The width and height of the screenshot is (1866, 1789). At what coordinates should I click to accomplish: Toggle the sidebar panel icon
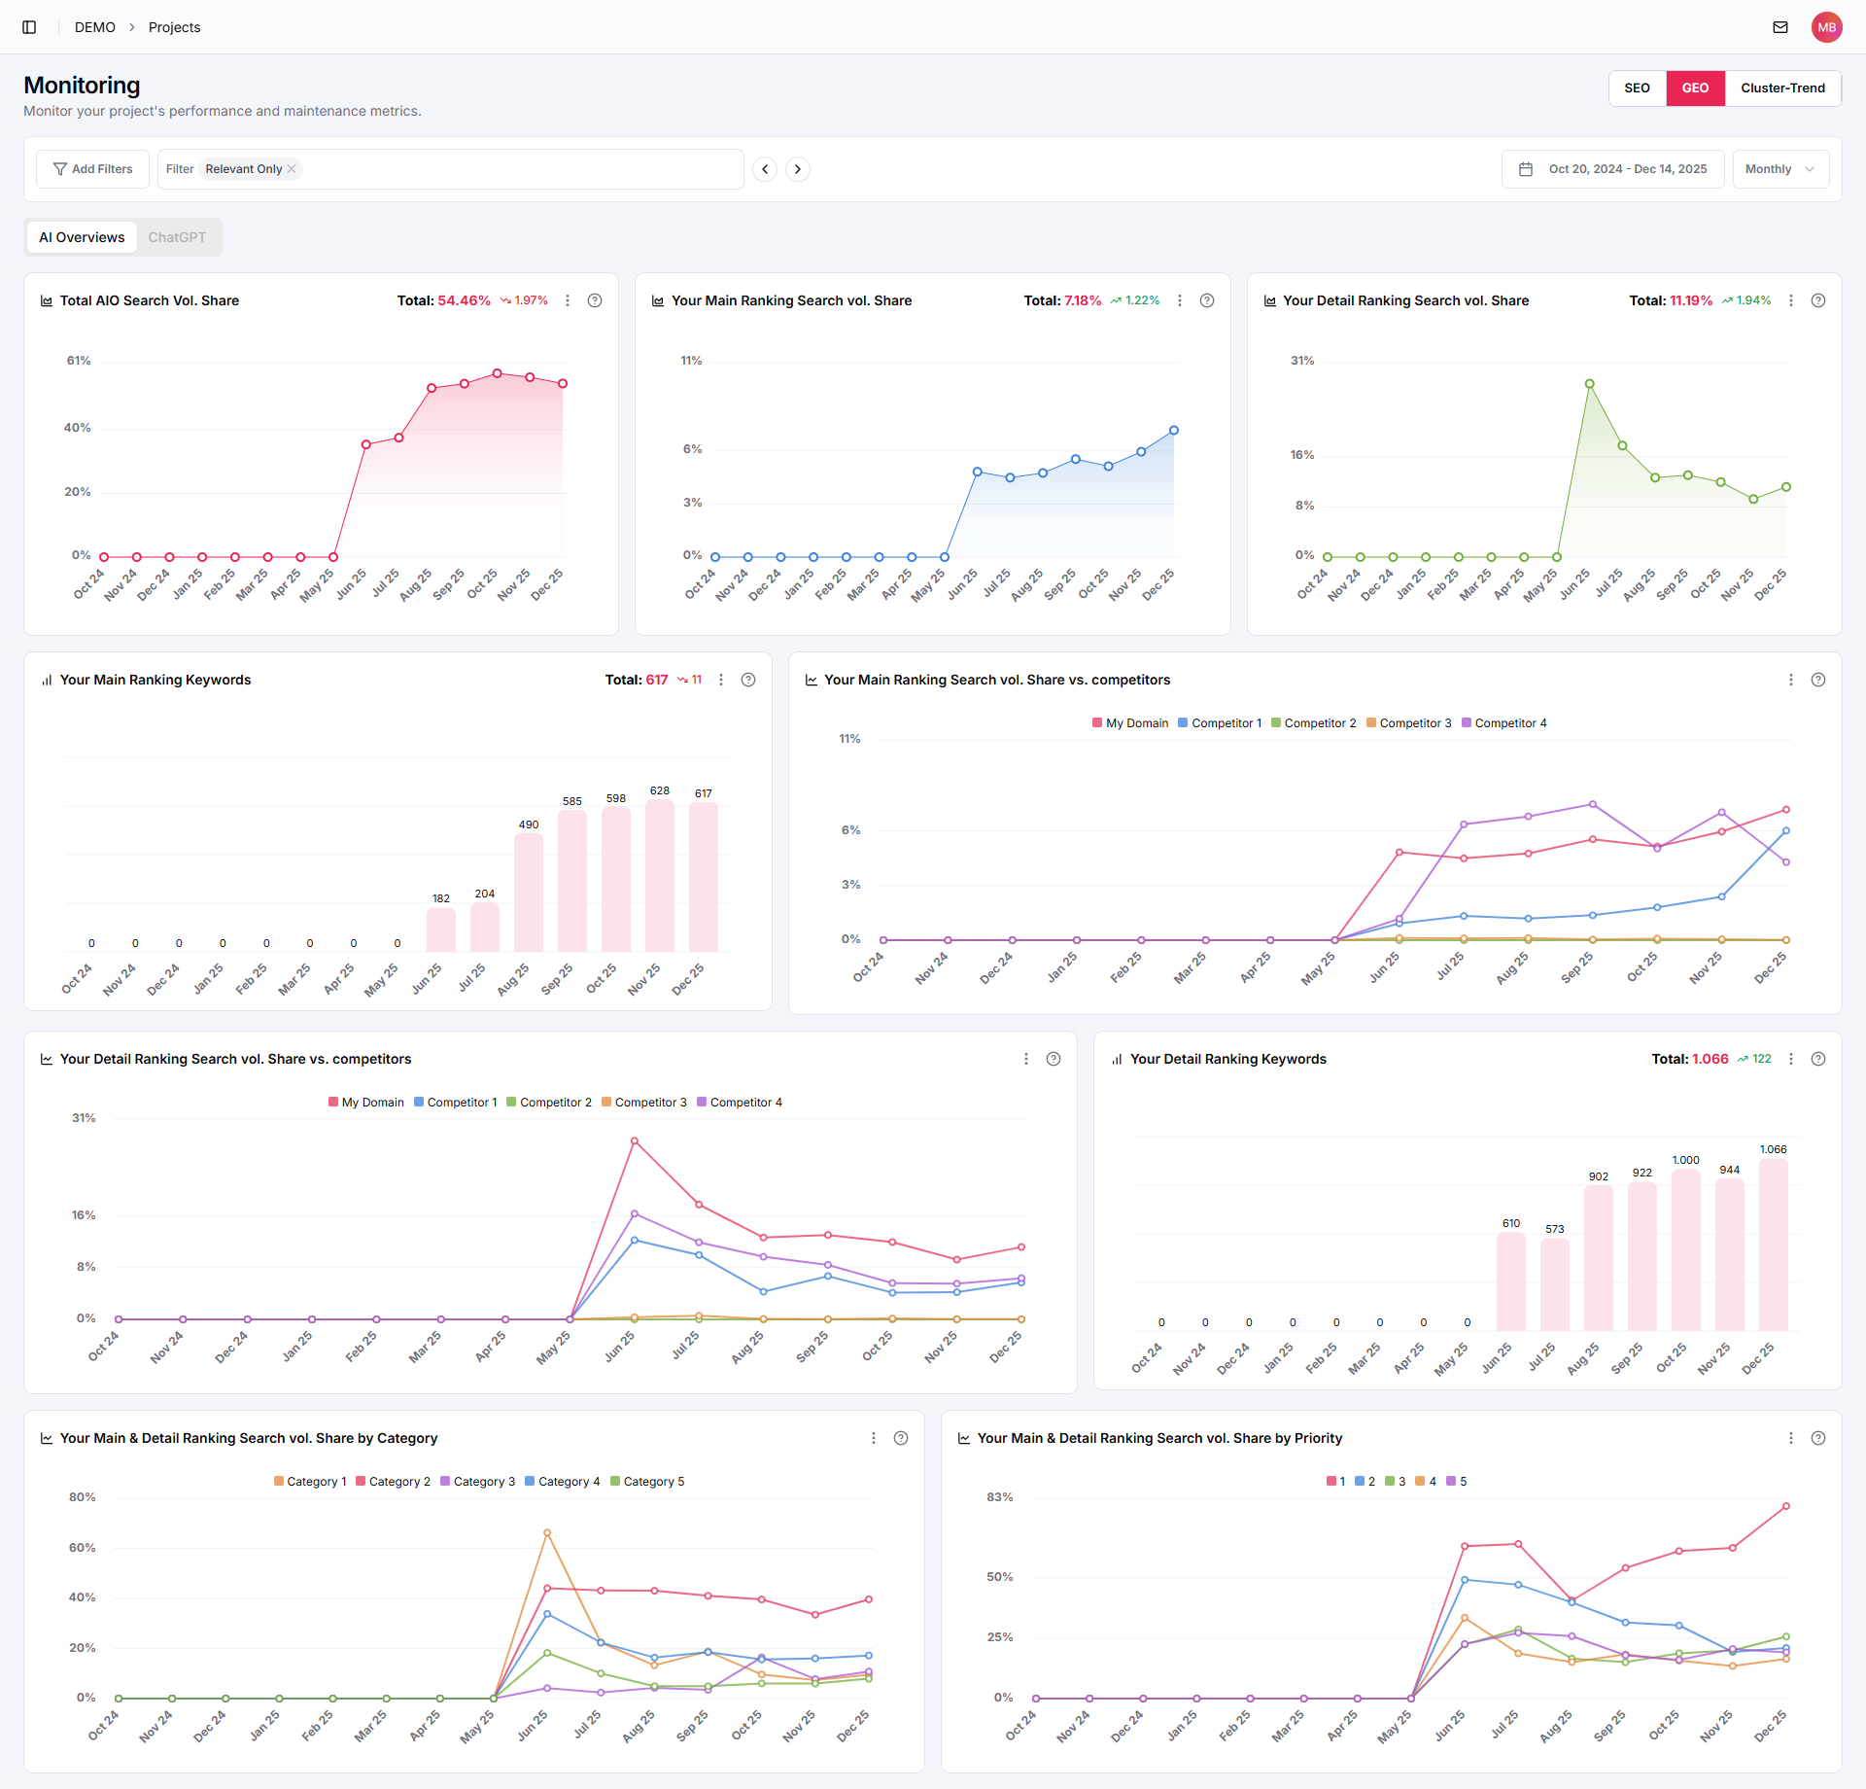click(29, 27)
